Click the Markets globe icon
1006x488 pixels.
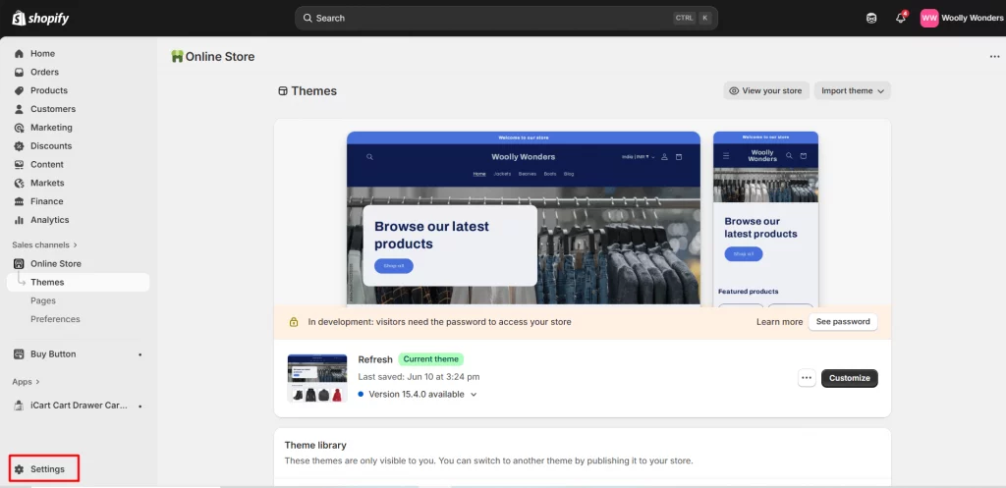[x=19, y=184]
